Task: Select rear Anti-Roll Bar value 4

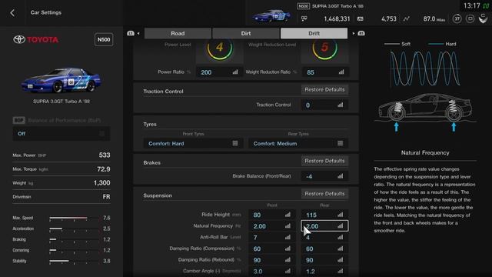Action: pos(324,238)
